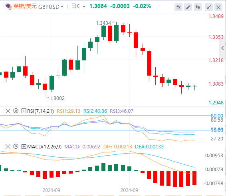The width and height of the screenshot is (226, 196).
Task: Open the 日K timeframe dropdown
Action: [78, 6]
